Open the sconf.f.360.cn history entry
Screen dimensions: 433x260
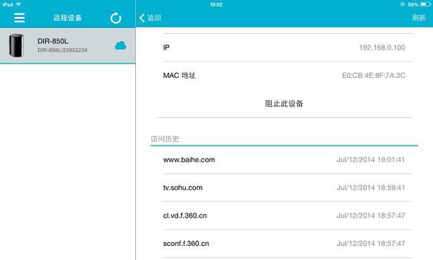(287, 244)
